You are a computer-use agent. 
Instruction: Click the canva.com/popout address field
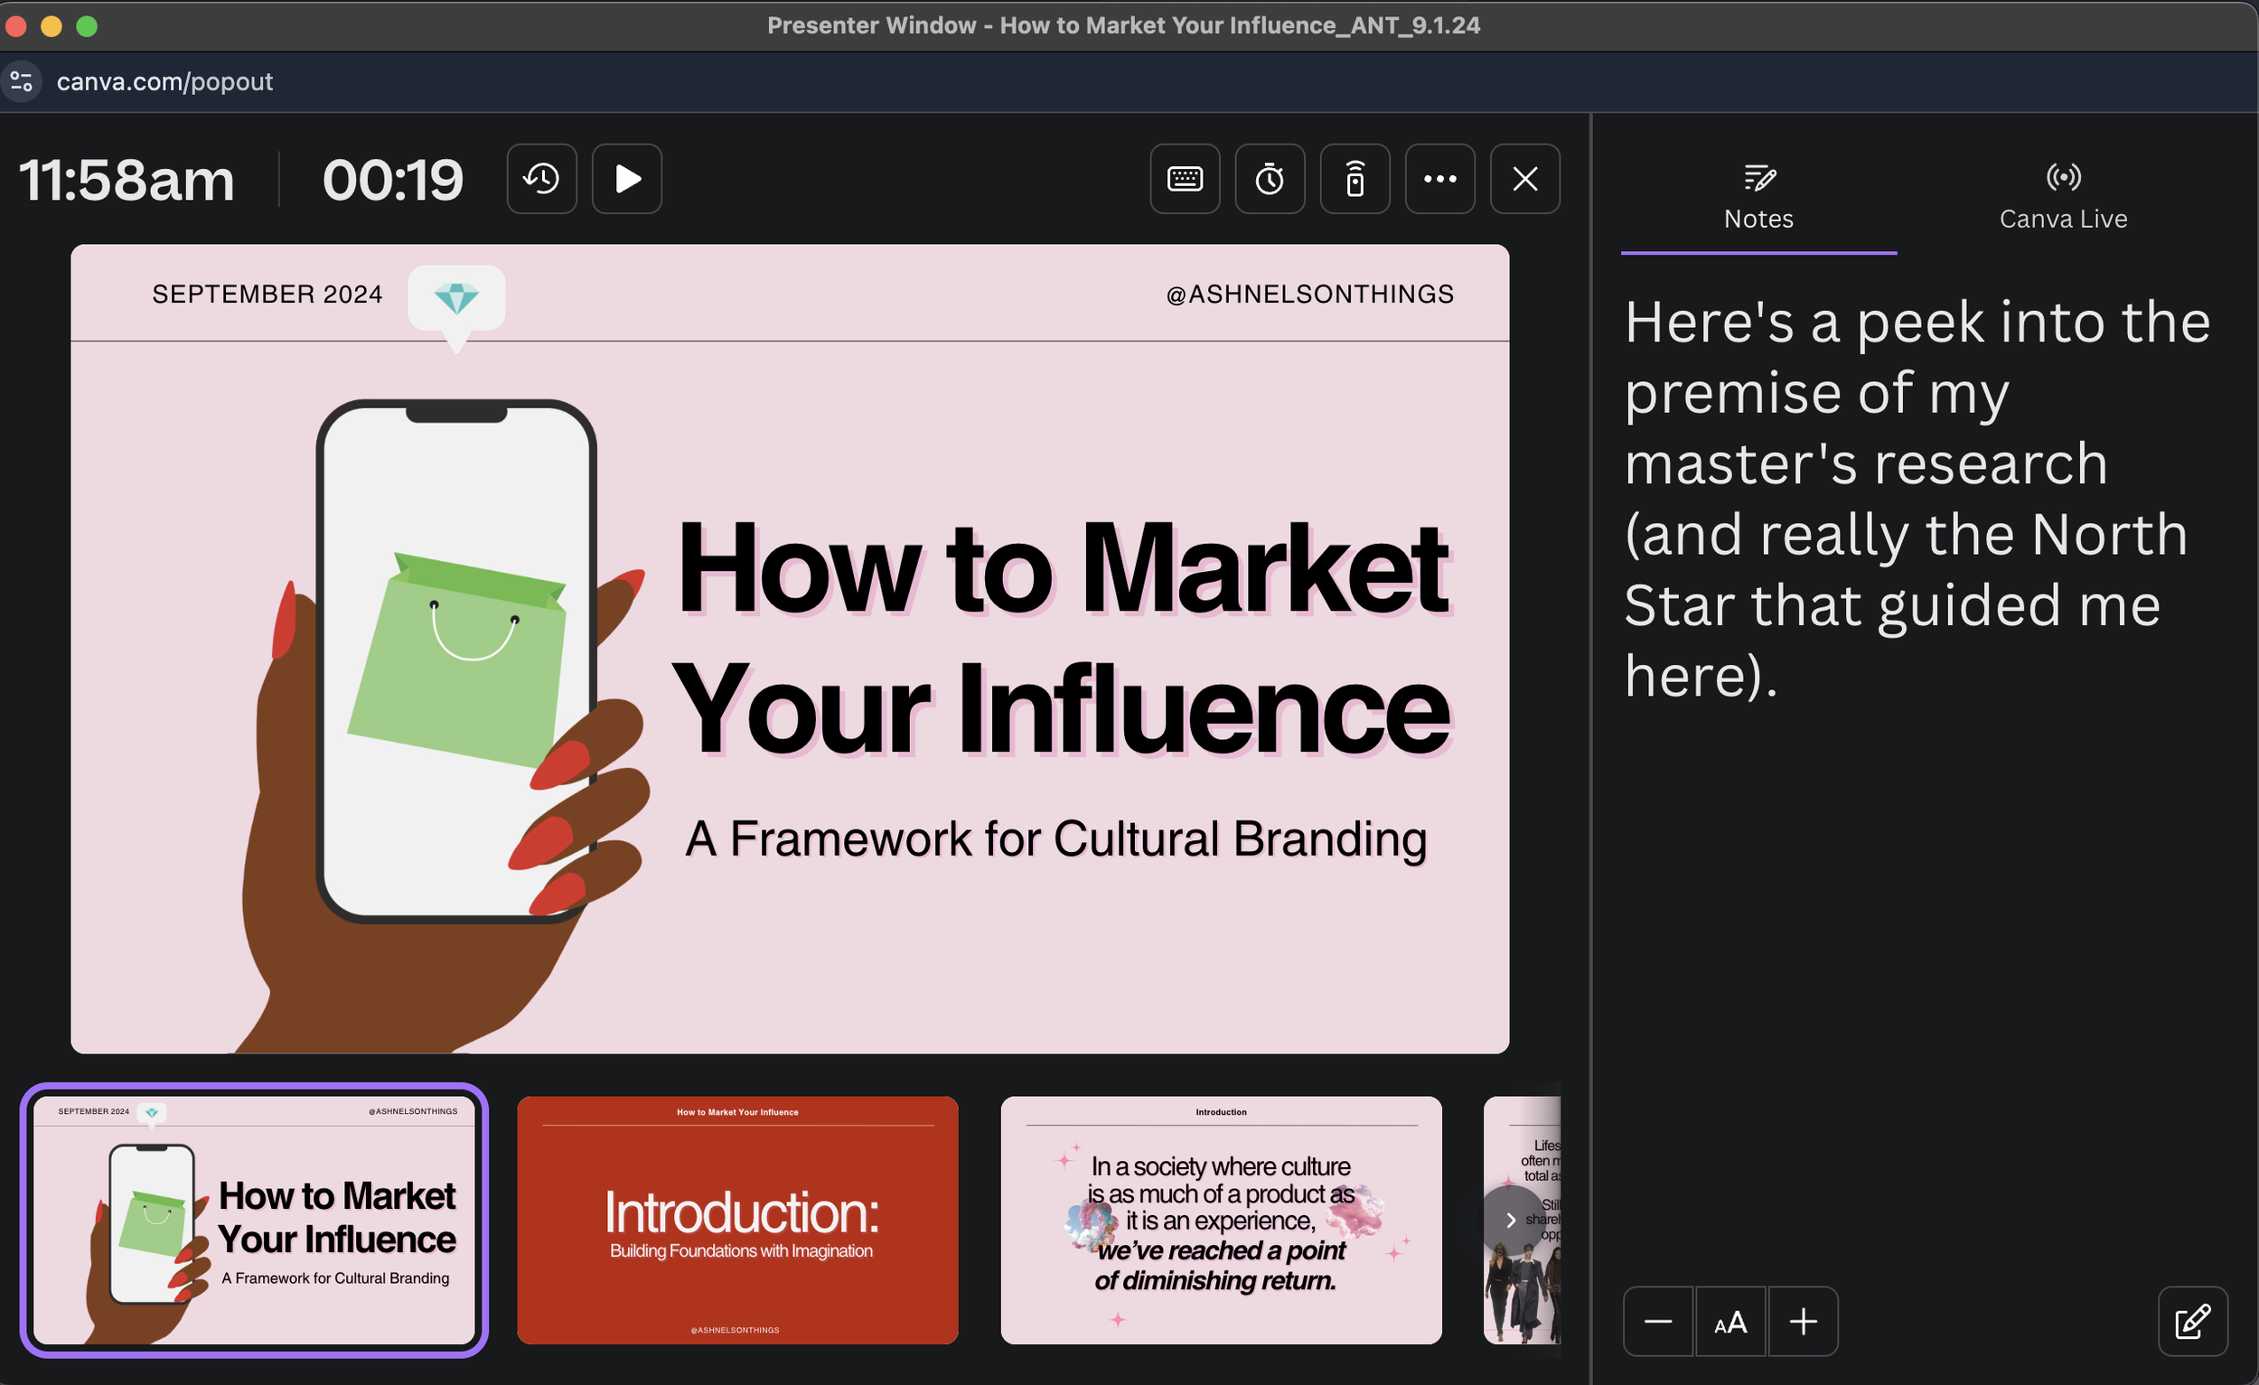[165, 81]
